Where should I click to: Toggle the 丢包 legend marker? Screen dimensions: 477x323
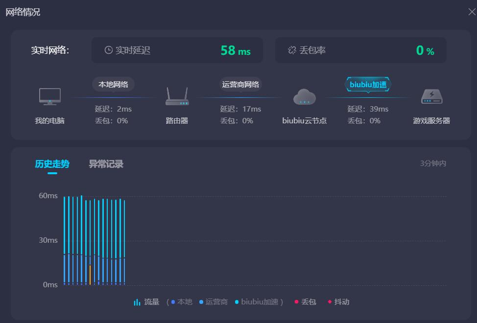click(305, 302)
